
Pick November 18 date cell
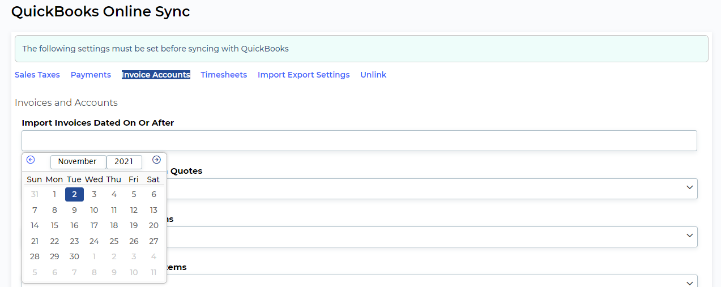[114, 225]
